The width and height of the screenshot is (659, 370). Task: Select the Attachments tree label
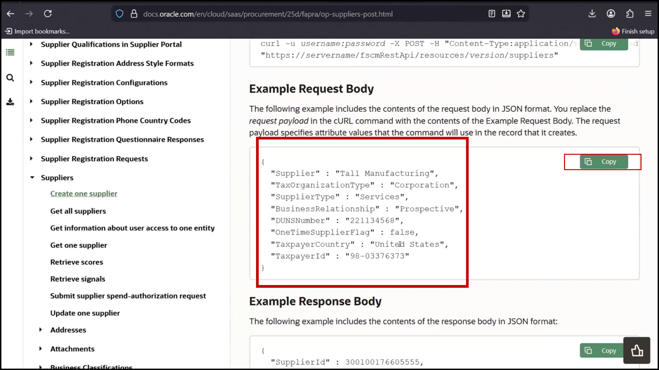72,349
